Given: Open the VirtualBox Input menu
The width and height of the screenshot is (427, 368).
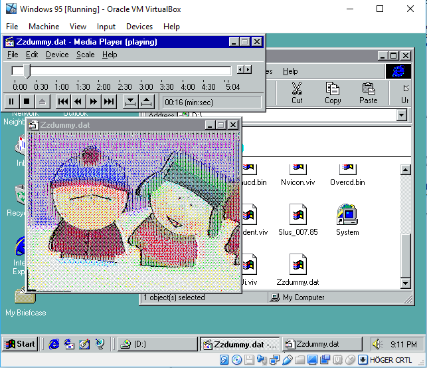Looking at the screenshot, I should [x=106, y=27].
